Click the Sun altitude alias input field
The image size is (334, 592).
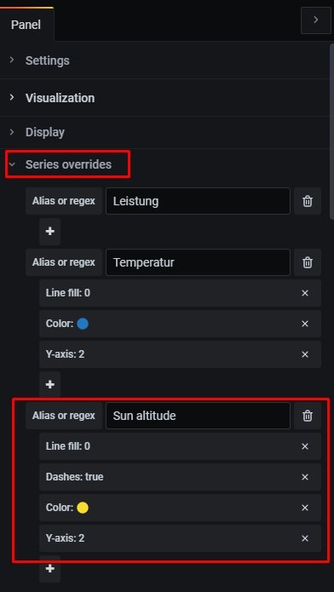click(198, 416)
